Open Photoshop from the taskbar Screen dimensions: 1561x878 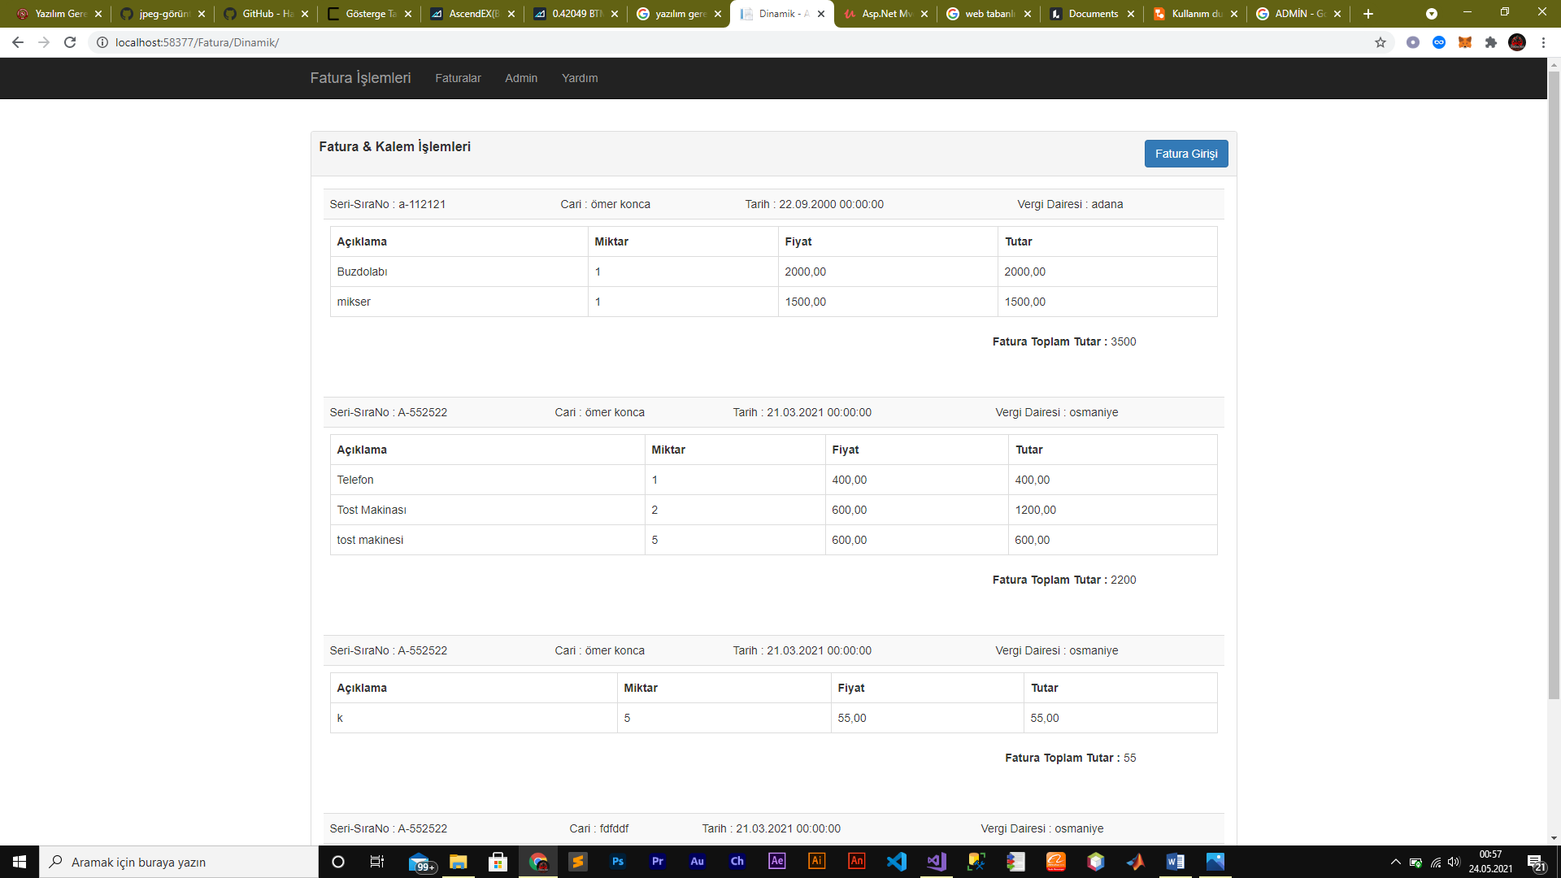pyautogui.click(x=618, y=862)
